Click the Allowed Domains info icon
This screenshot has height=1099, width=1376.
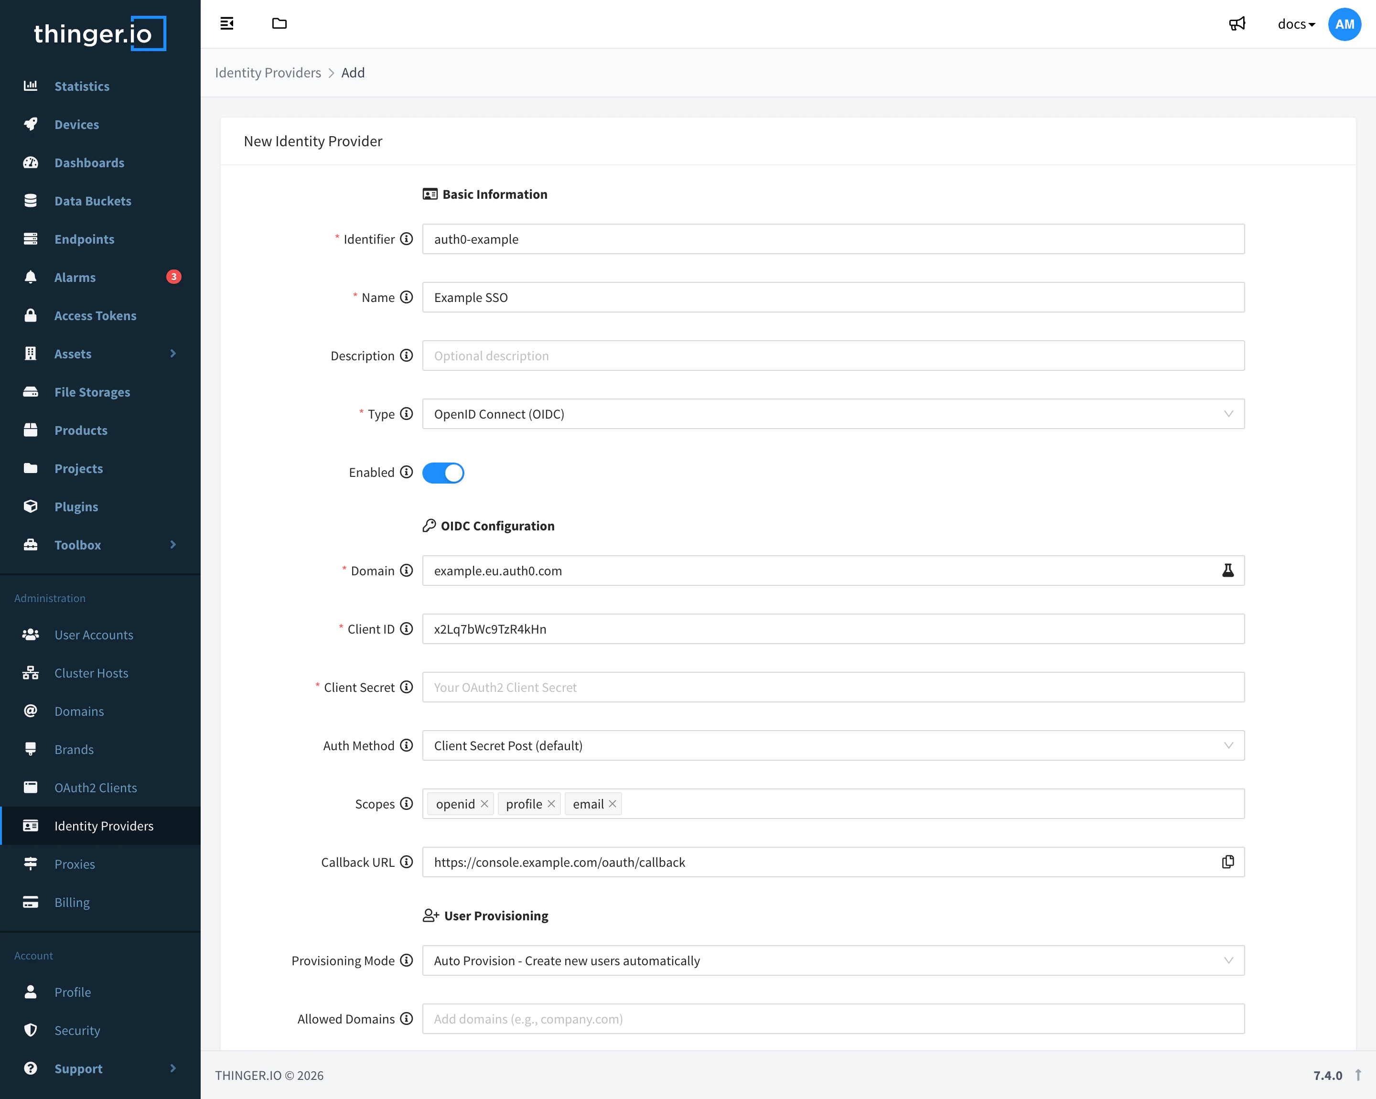tap(407, 1019)
